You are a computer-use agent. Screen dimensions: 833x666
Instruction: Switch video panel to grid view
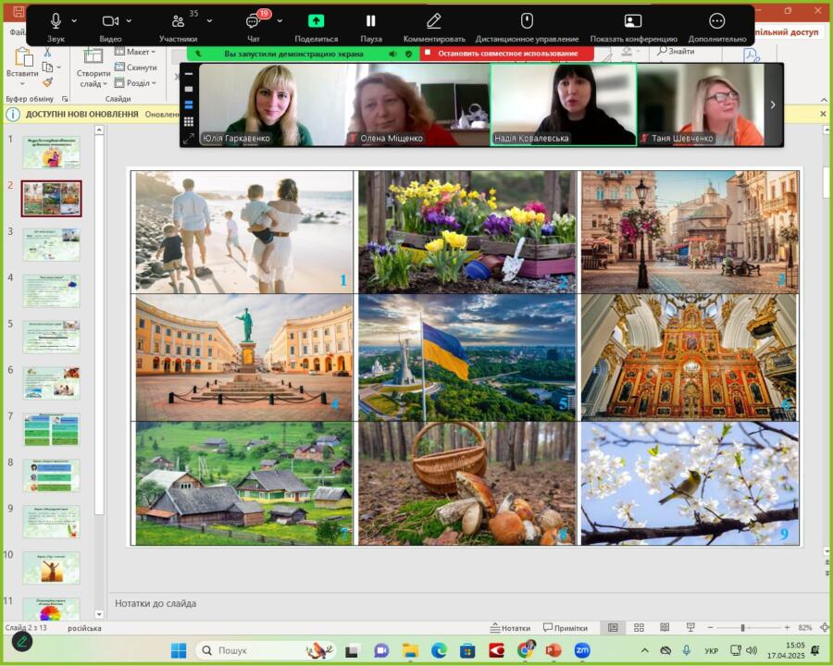189,121
